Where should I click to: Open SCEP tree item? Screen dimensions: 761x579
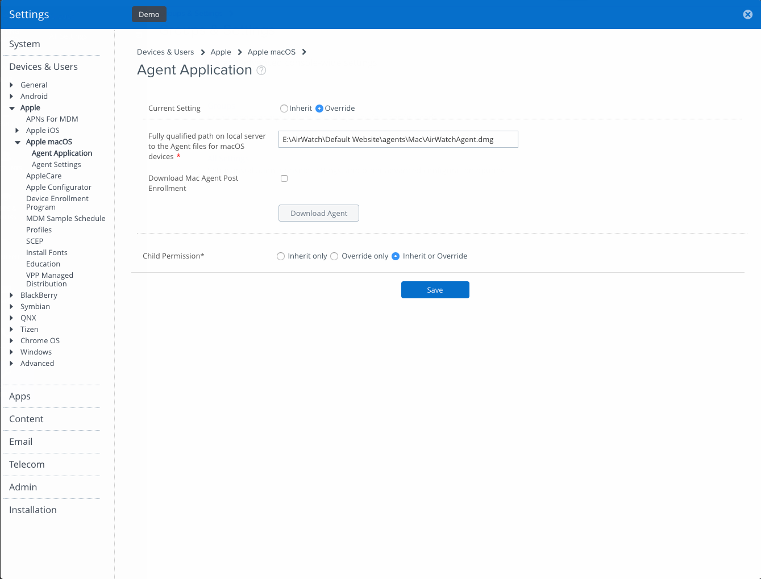[35, 241]
